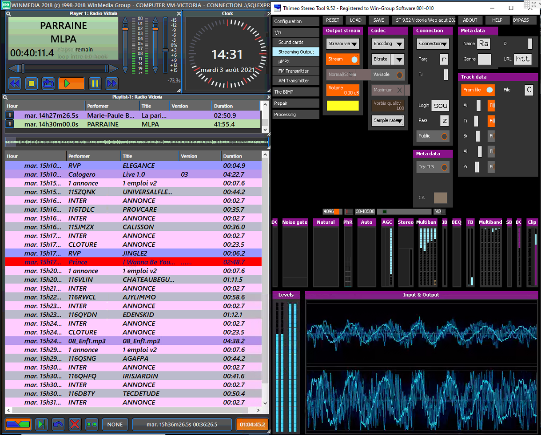
Task: Click the fast-forward button in Player-1
Action: click(111, 83)
